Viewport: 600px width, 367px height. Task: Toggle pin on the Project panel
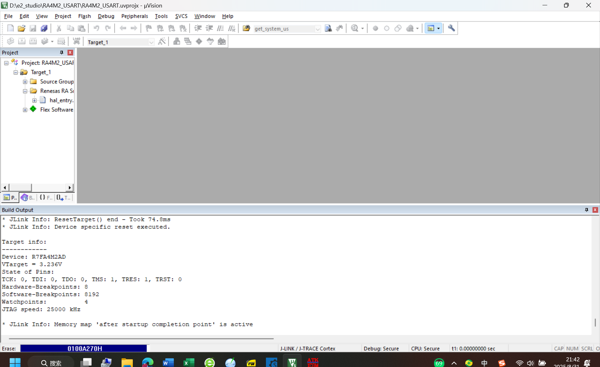click(x=62, y=52)
